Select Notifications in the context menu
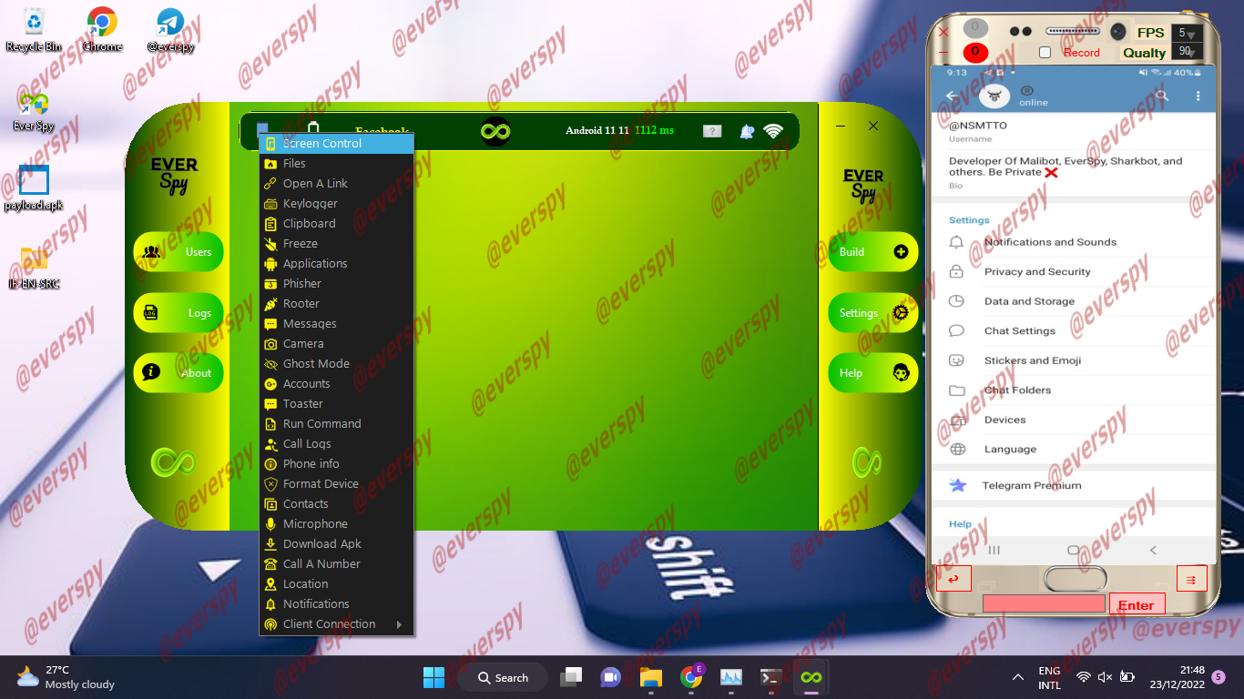The image size is (1244, 699). point(337,604)
